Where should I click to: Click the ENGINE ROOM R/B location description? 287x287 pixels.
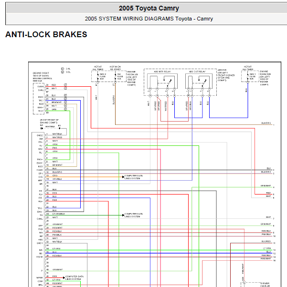tap(265, 78)
